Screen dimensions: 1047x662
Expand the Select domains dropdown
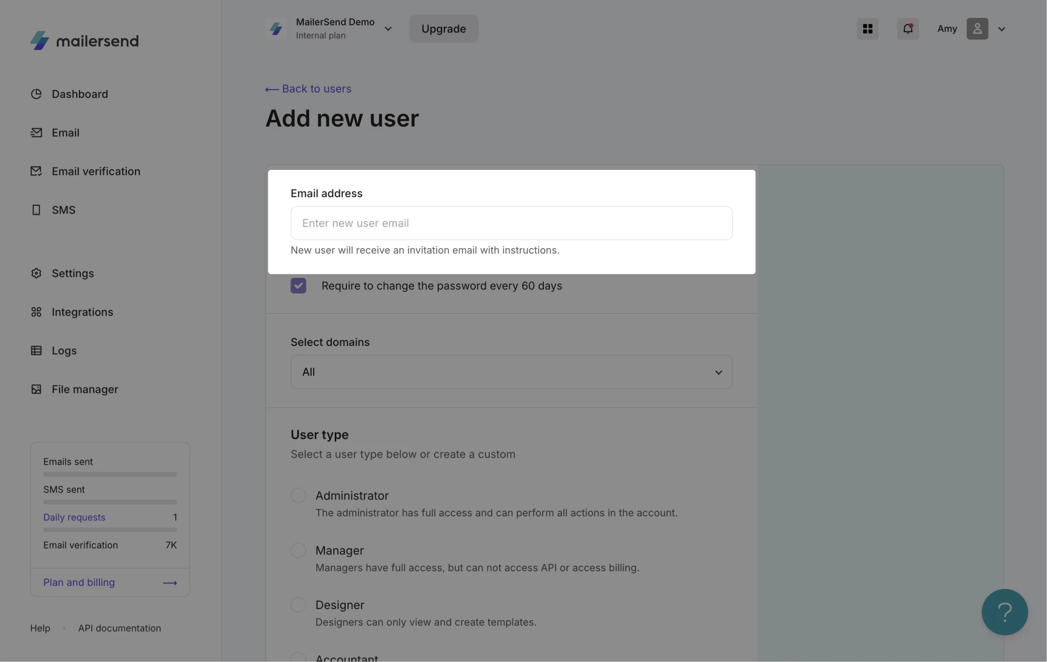[511, 372]
